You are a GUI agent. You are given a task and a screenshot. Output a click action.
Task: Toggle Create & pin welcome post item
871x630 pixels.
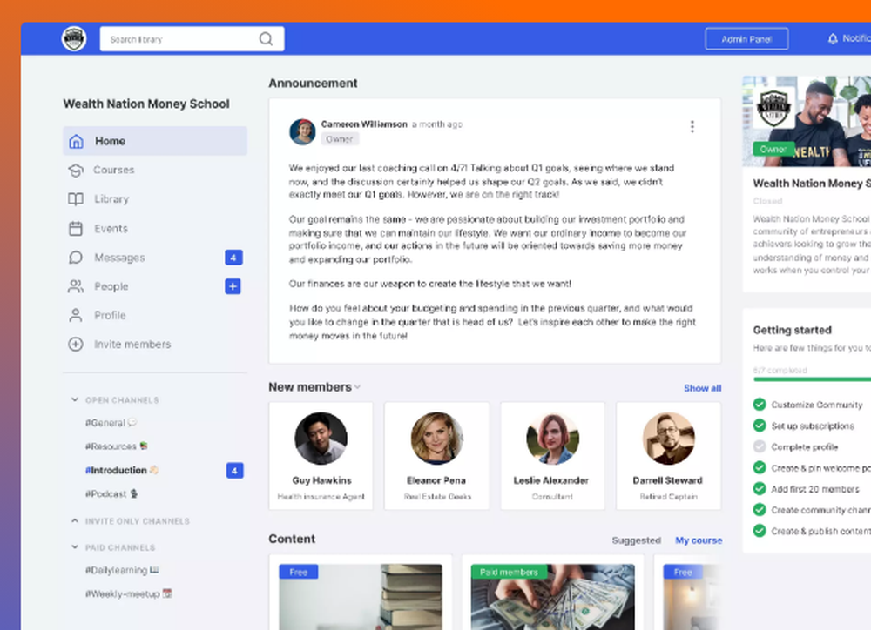point(760,467)
